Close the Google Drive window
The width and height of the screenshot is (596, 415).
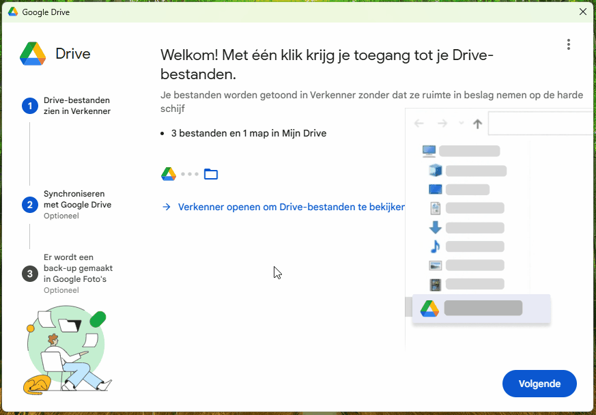(x=582, y=12)
